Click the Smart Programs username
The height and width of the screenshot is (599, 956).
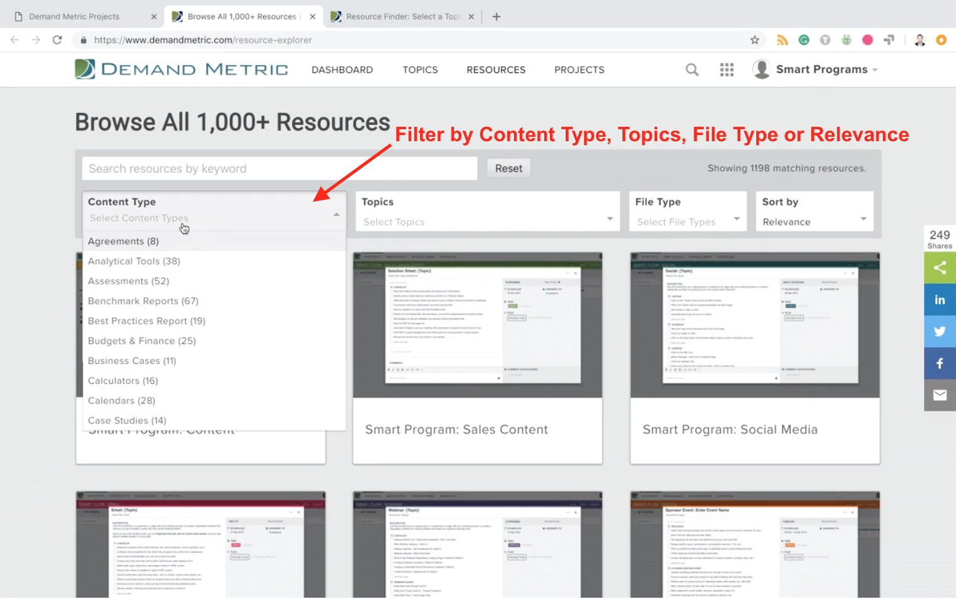click(822, 69)
